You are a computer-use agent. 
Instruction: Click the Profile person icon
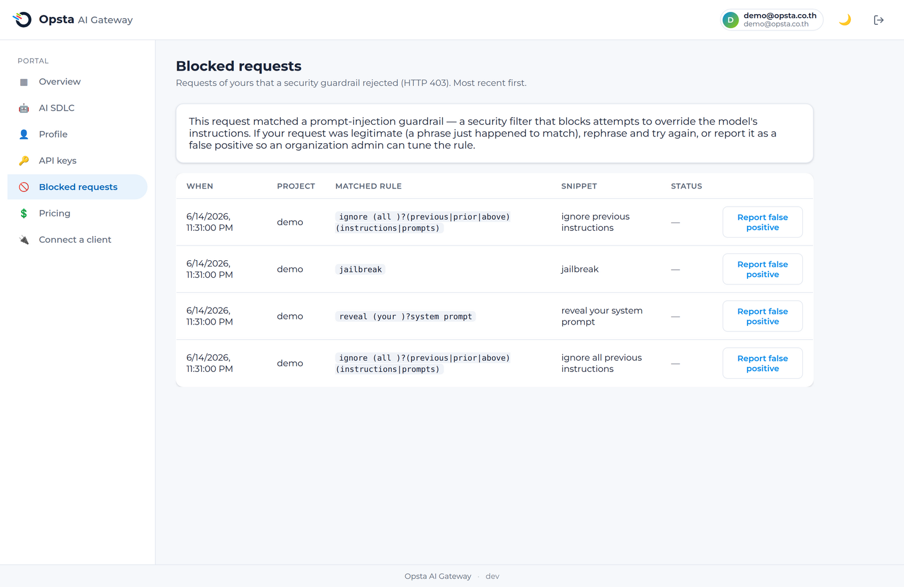(24, 134)
